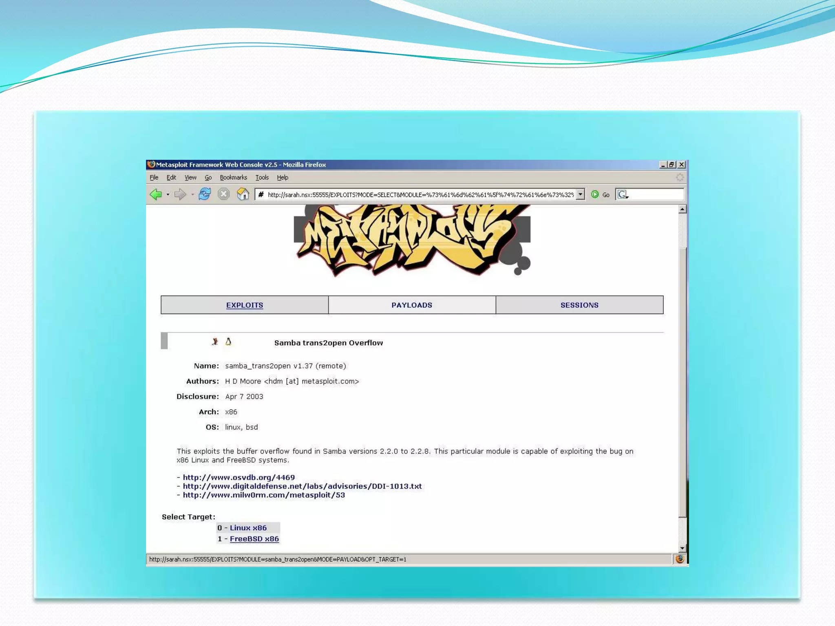Click the Stop loading icon
This screenshot has height=626, width=835.
coord(223,194)
